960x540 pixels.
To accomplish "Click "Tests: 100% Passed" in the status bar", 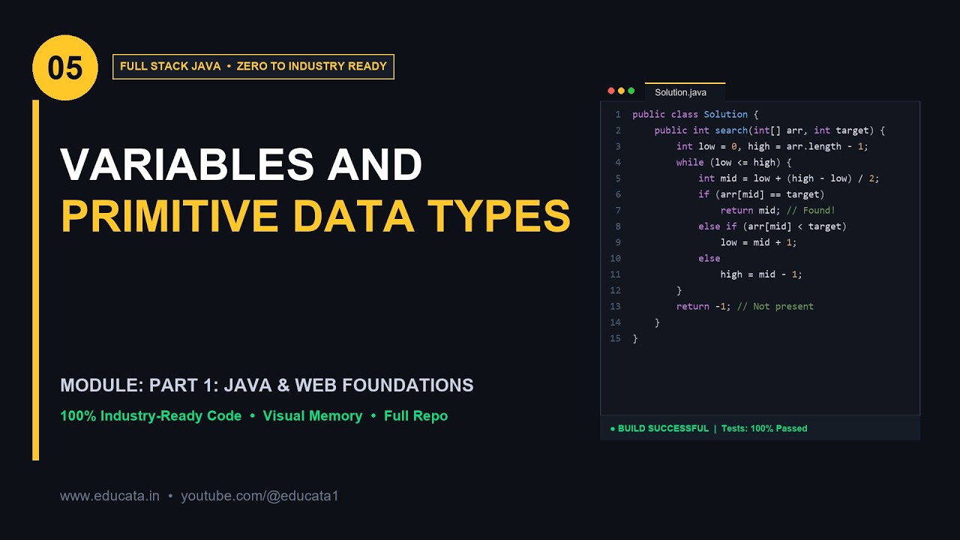I will click(x=763, y=428).
